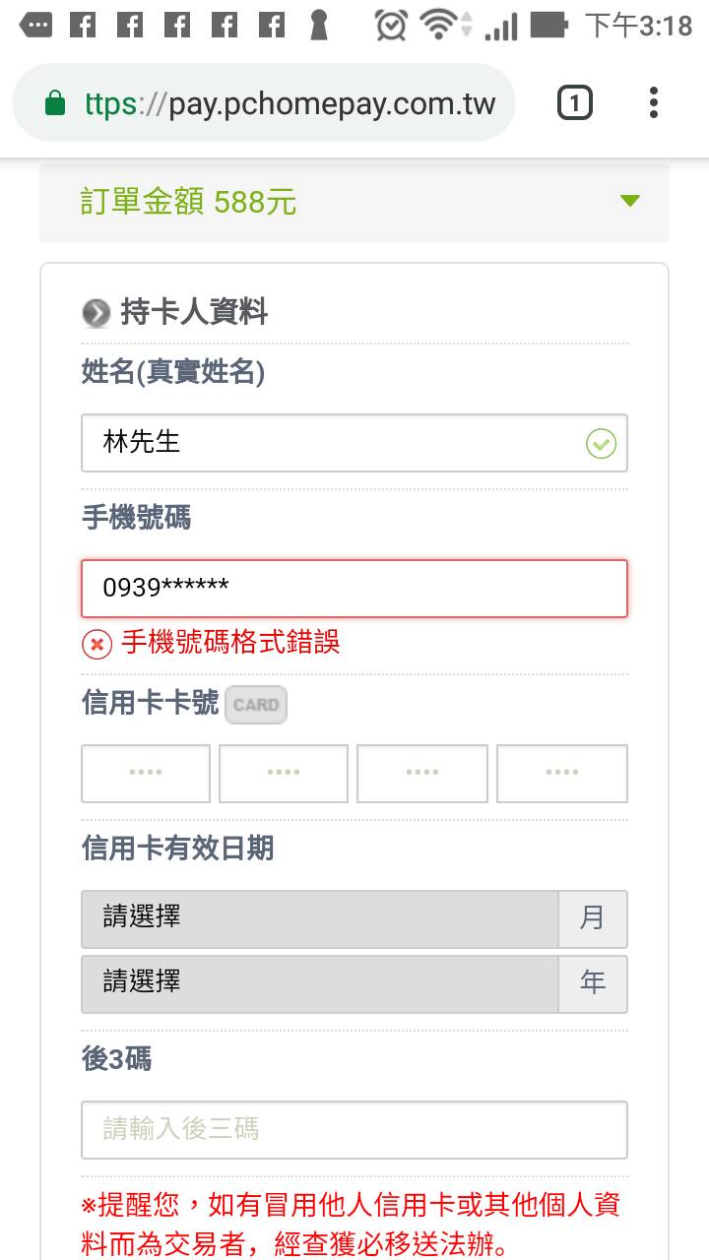This screenshot has width=709, height=1260.
Task: Open the expiry month 請選擇 dropdown
Action: pyautogui.click(x=321, y=918)
